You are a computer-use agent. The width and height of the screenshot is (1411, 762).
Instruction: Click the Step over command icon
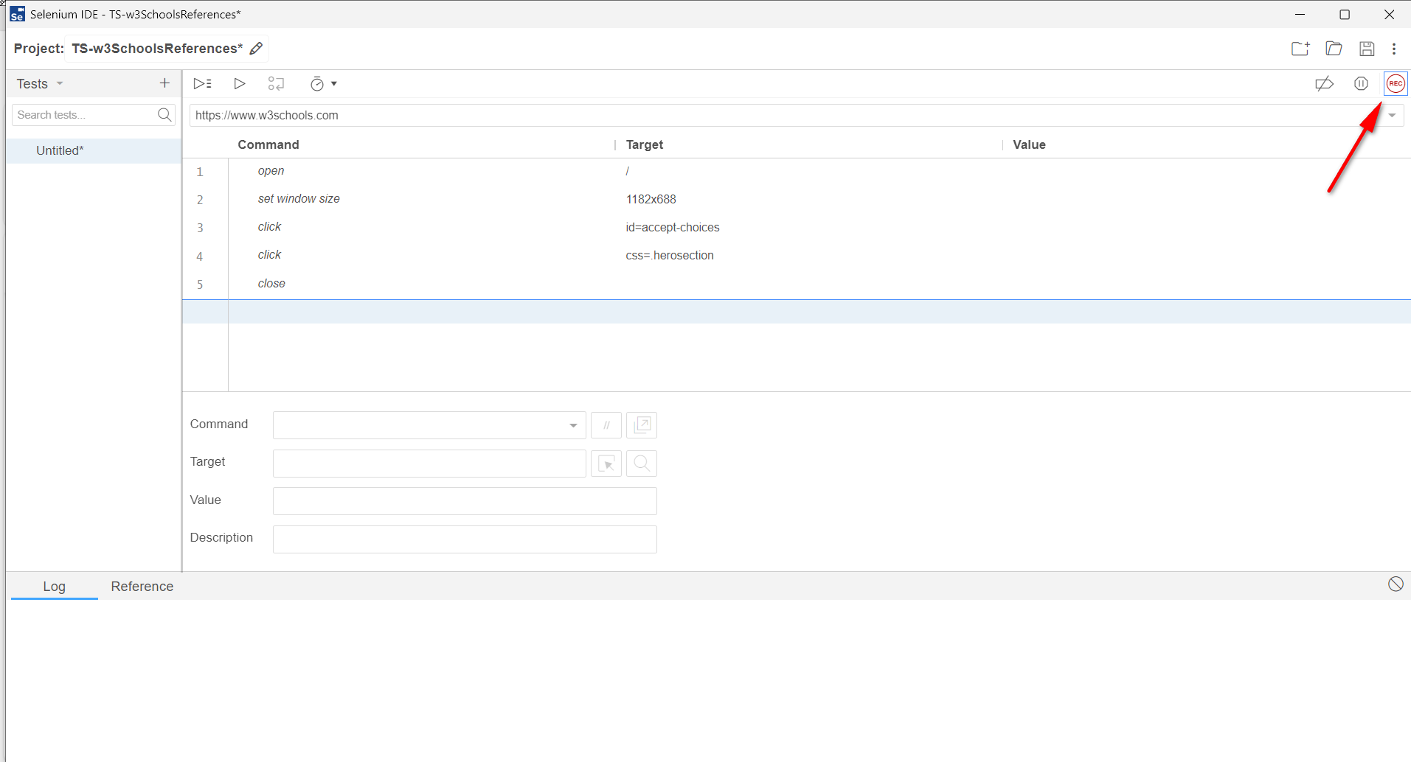click(x=276, y=84)
